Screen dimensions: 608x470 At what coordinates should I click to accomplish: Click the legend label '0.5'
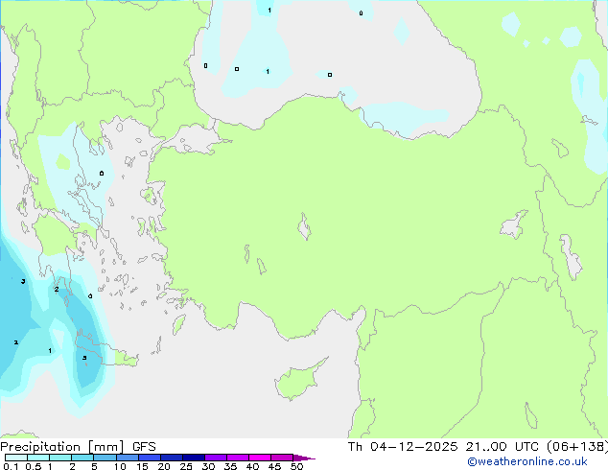[x=34, y=466]
